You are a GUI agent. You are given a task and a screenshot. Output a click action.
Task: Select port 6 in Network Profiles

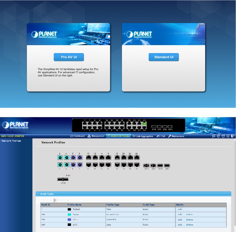point(73,158)
